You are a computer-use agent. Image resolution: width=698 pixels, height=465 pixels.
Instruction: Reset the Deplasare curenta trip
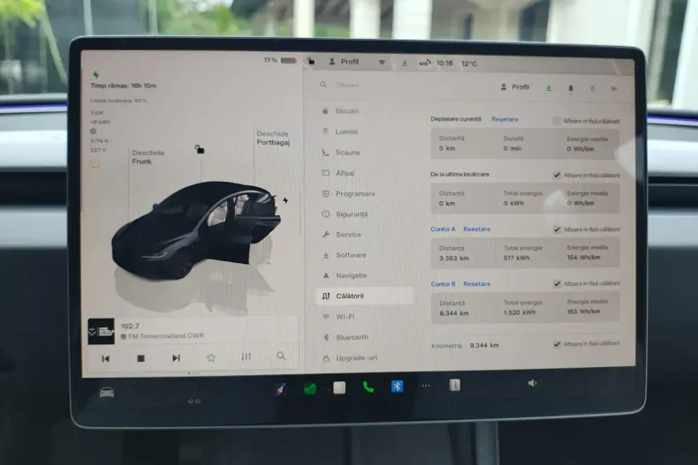point(505,119)
